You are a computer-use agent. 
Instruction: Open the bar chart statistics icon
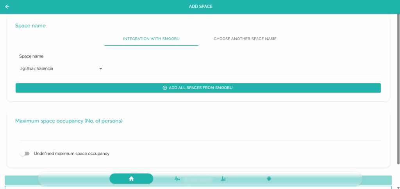click(x=223, y=178)
